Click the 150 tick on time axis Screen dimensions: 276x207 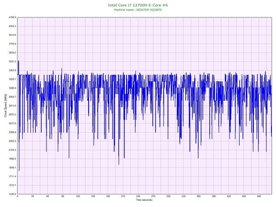93,196
